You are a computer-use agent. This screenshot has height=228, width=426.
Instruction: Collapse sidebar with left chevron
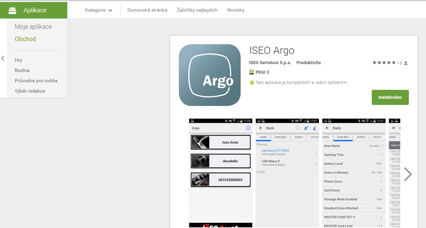(3, 58)
